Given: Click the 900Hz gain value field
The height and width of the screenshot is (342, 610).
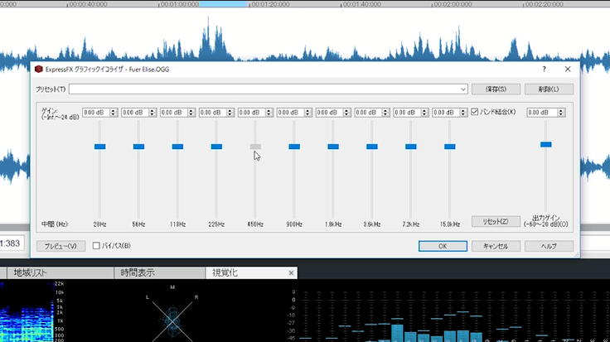Looking at the screenshot, I should 289,112.
